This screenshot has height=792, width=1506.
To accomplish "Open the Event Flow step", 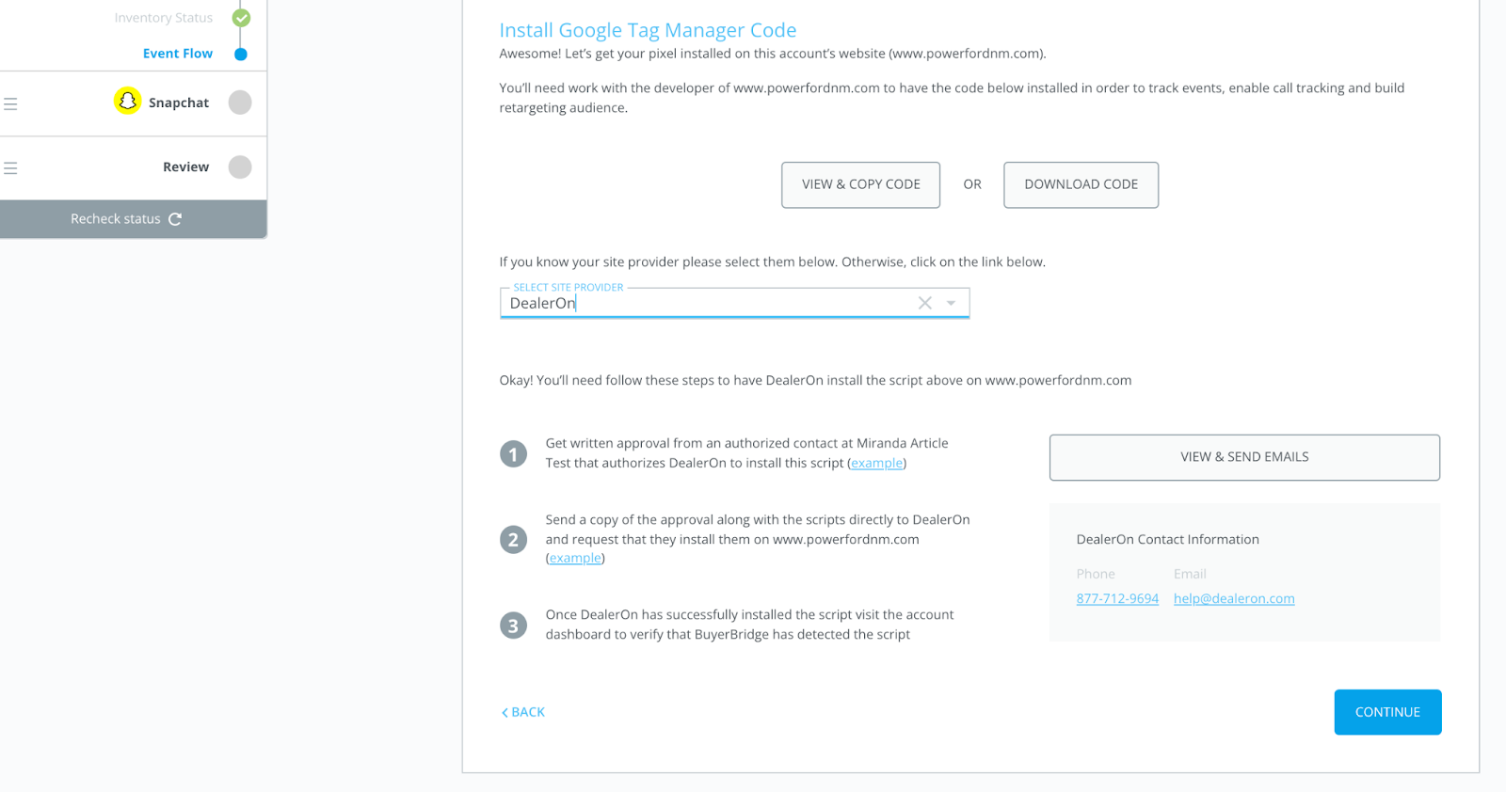I will click(x=178, y=54).
